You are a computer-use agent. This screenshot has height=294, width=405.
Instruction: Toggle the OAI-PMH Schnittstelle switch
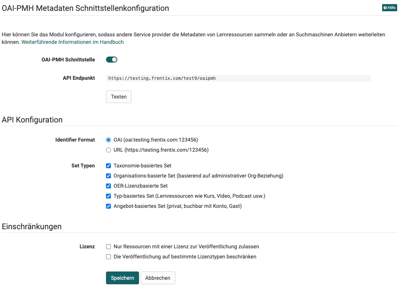pyautogui.click(x=112, y=60)
